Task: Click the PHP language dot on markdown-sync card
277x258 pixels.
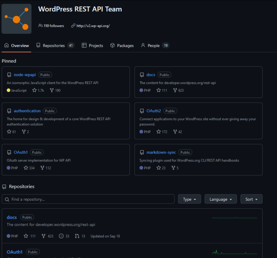Action: (x=141, y=168)
